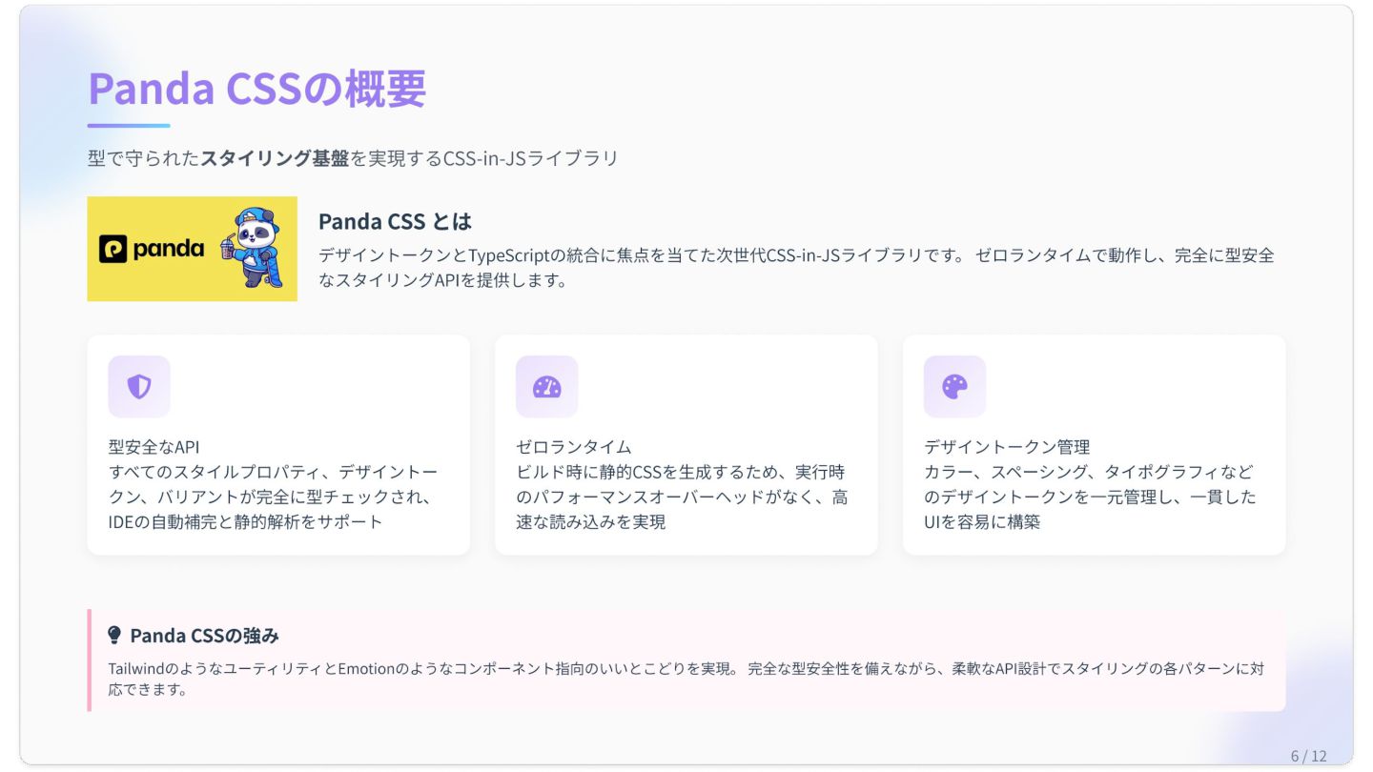Image resolution: width=1373 pixels, height=772 pixels.
Task: Click the card title デザイントークン管理
Action: pyautogui.click(x=1006, y=447)
